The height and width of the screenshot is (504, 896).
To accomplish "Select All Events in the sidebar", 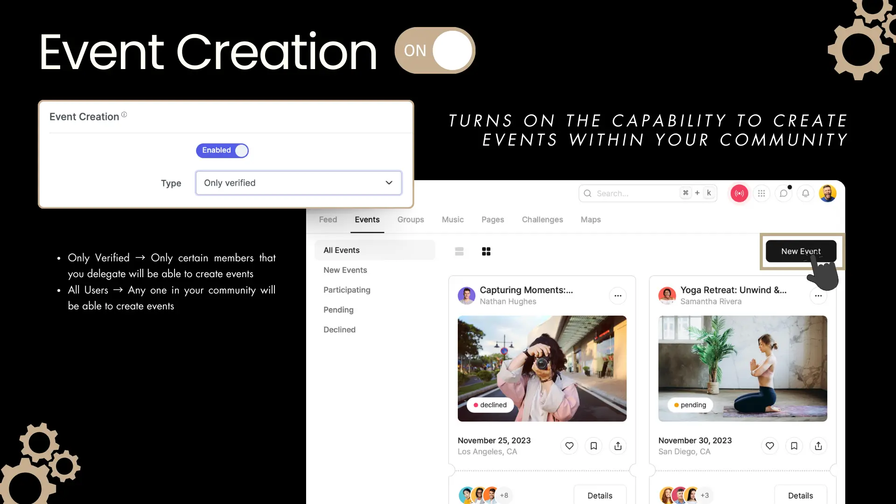I will click(375, 250).
